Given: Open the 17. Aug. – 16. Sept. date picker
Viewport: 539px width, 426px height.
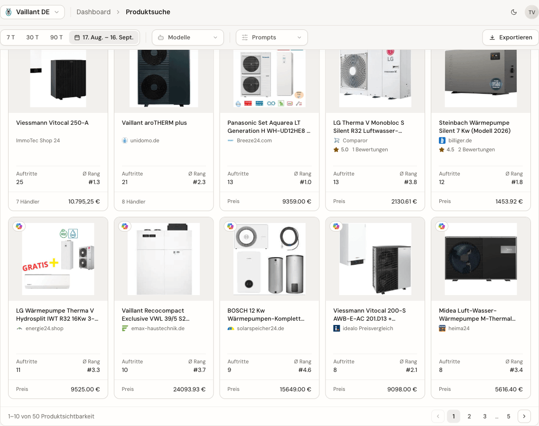Looking at the screenshot, I should pyautogui.click(x=104, y=37).
